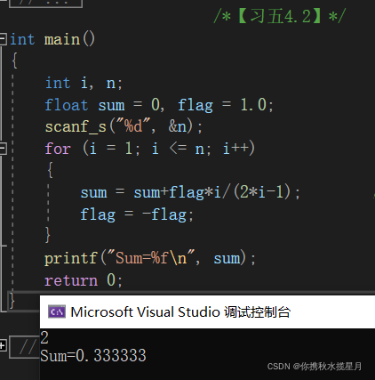Click the 'flag = 1.0' initializer

(222, 105)
